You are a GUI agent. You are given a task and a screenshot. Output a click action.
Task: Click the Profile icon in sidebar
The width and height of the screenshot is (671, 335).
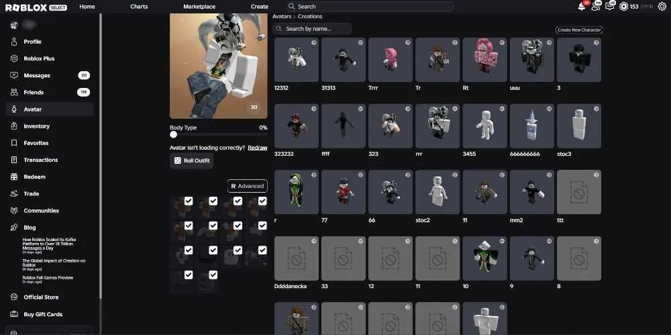pos(14,42)
